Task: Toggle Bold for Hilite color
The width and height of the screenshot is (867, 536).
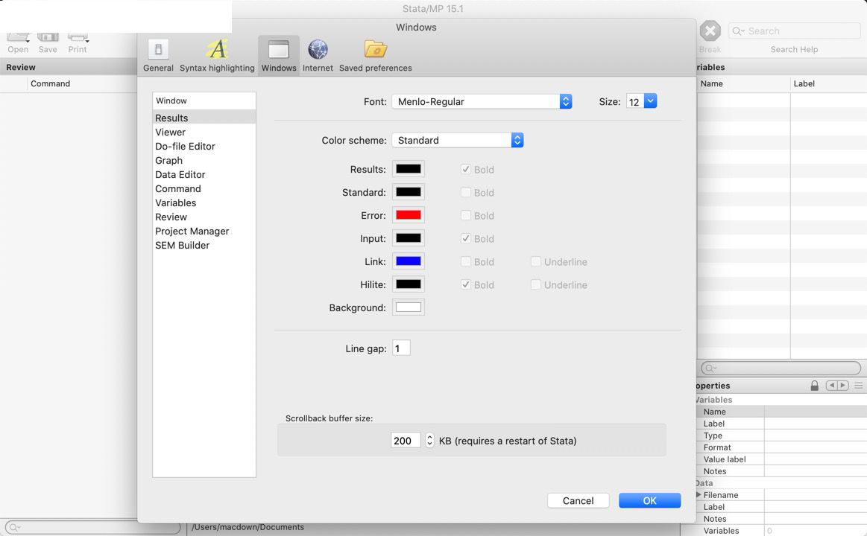Action: (466, 285)
